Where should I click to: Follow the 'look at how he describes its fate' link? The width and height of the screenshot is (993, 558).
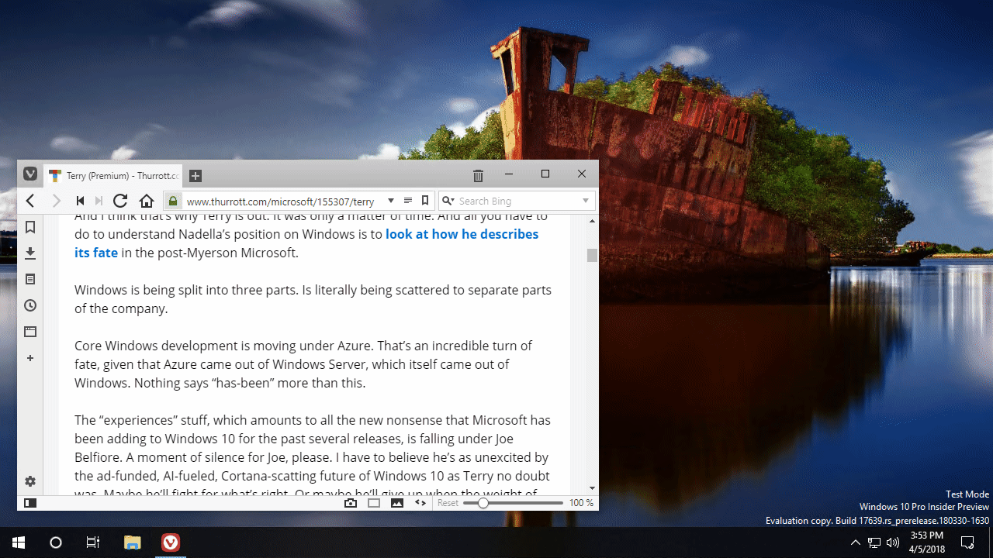click(x=462, y=234)
